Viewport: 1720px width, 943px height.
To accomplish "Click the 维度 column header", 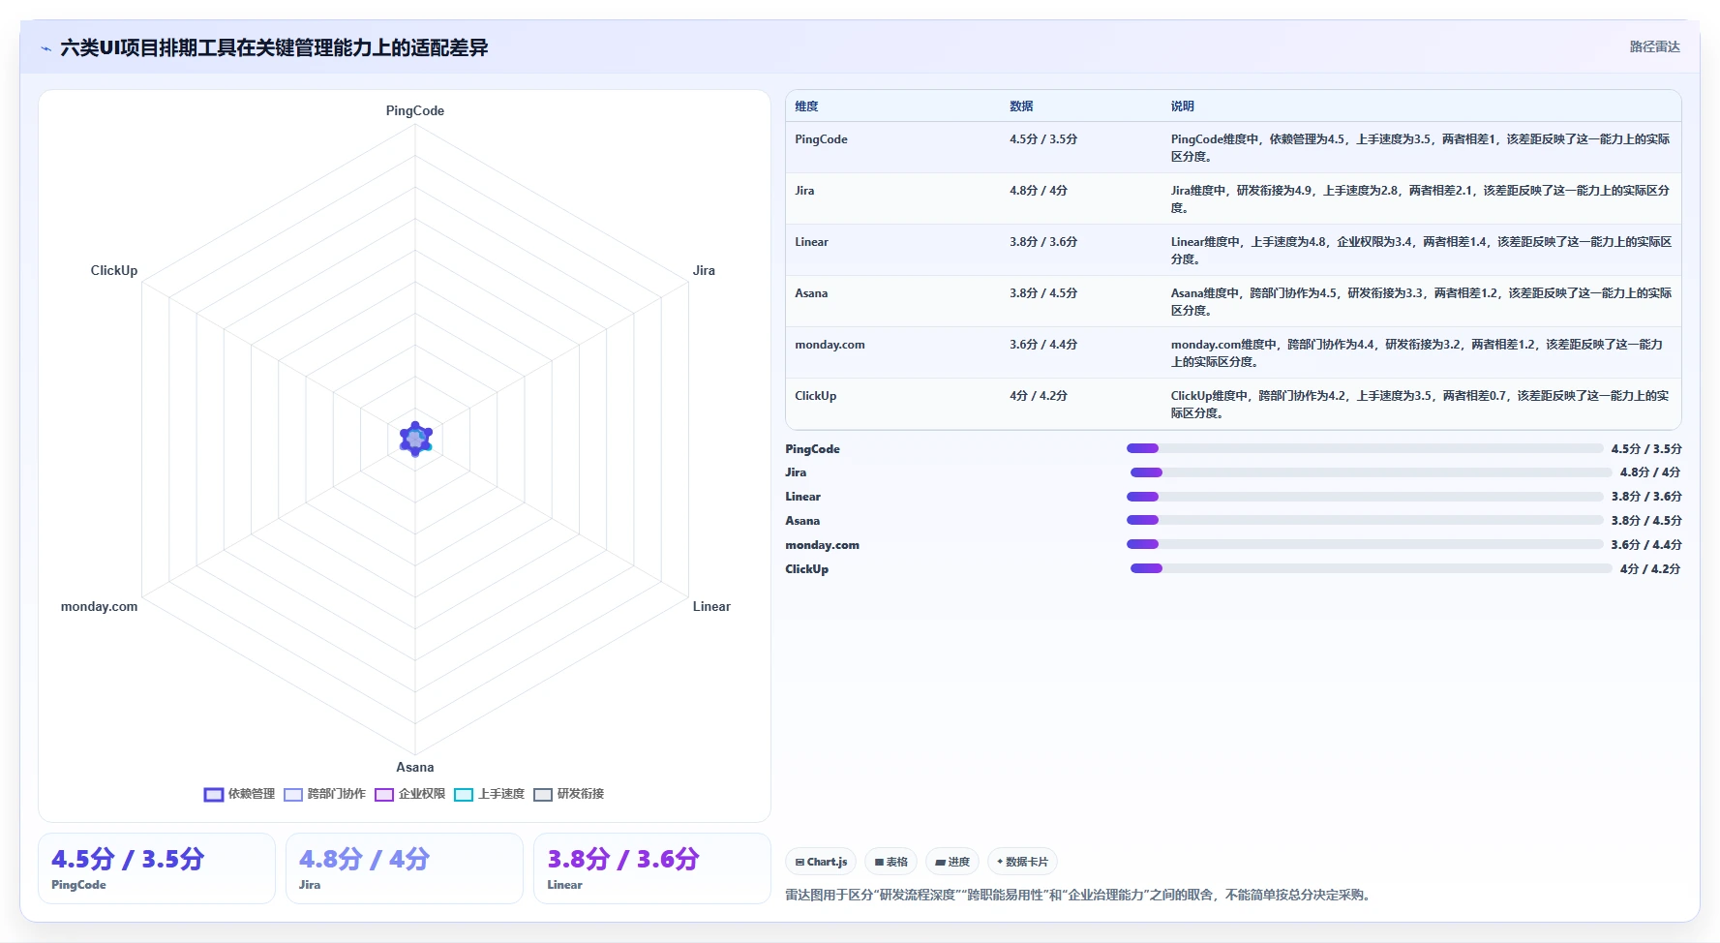I will [x=806, y=106].
